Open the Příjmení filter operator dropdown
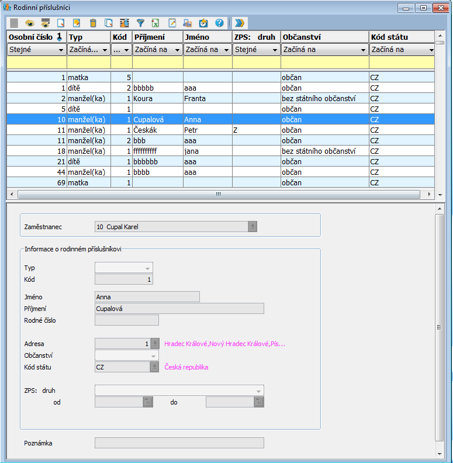The width and height of the screenshot is (453, 463). 177,50
